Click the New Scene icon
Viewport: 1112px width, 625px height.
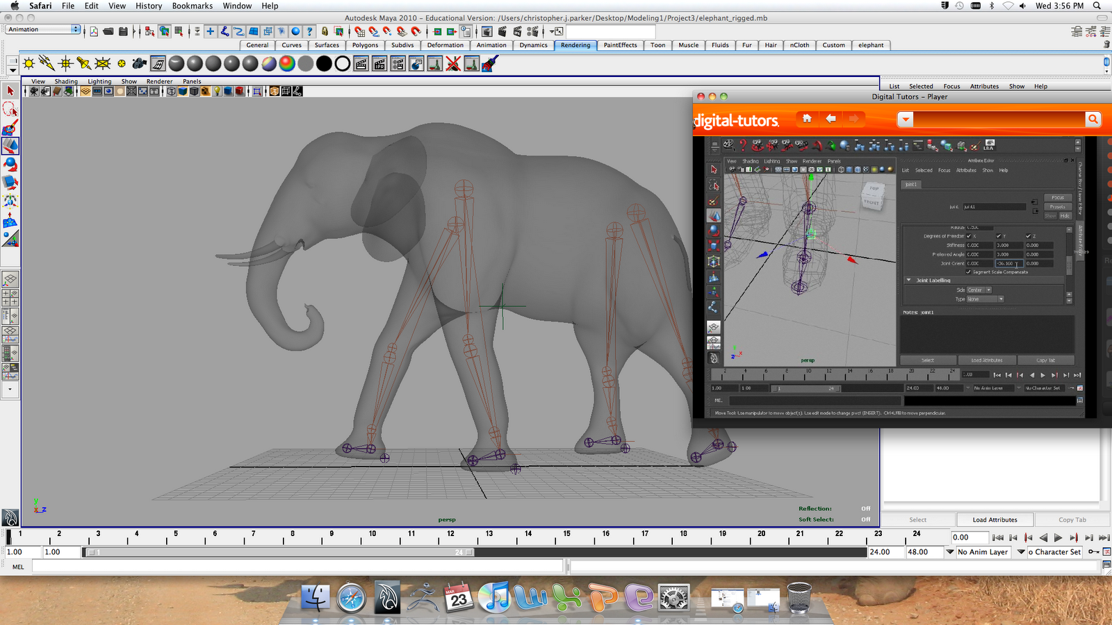tap(94, 31)
